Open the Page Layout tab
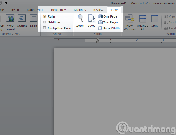 35,10
